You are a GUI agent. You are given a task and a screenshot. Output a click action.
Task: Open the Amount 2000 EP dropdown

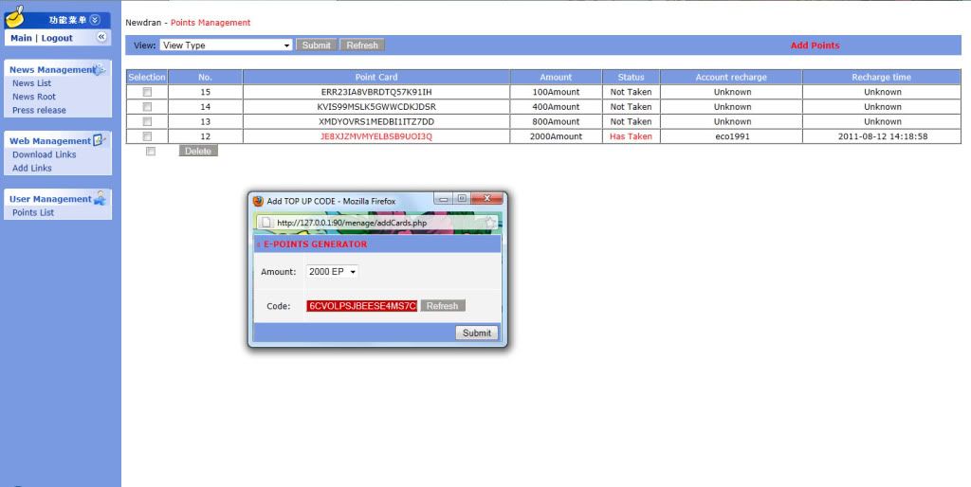tap(332, 272)
